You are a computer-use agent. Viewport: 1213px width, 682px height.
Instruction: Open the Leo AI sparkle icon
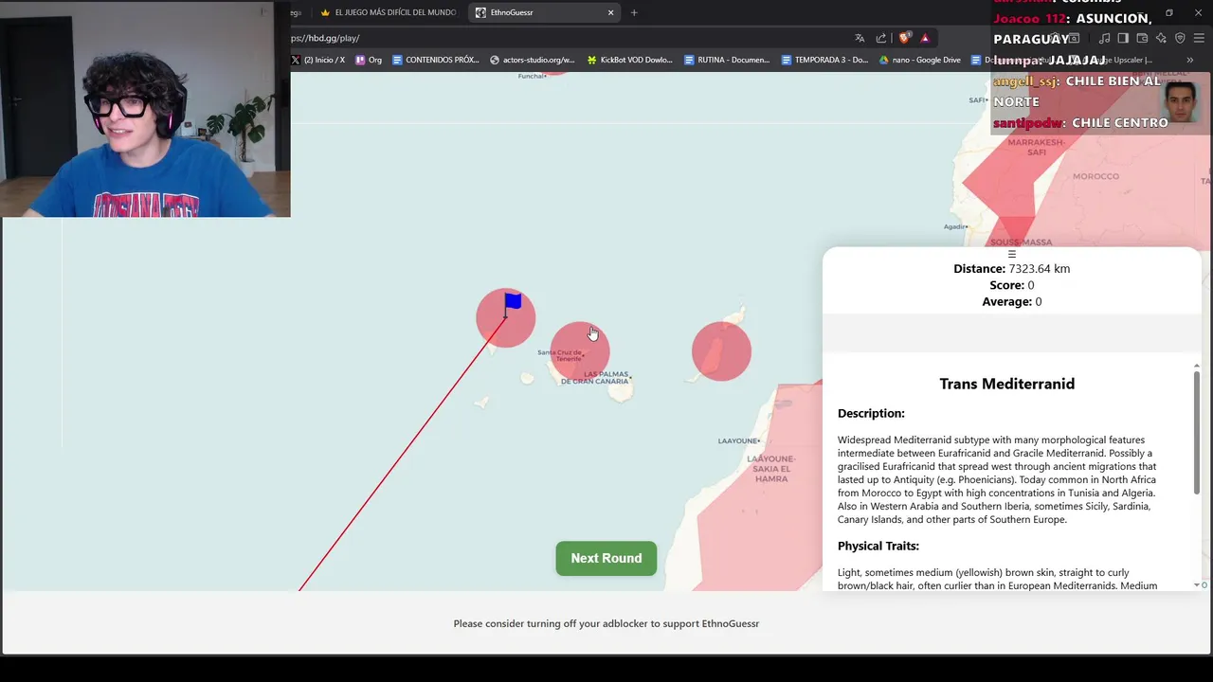coord(1161,38)
